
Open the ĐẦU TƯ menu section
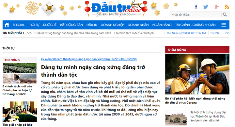[x=92, y=25]
